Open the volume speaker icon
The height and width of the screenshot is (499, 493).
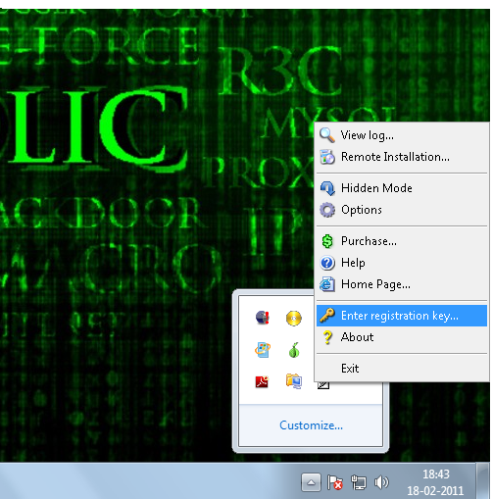pos(381,482)
